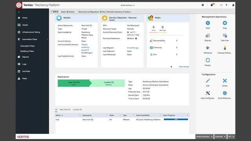Click the Start operation icon

point(207,23)
